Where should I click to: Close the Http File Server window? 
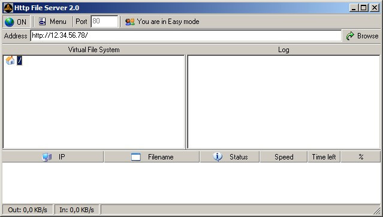coord(375,8)
